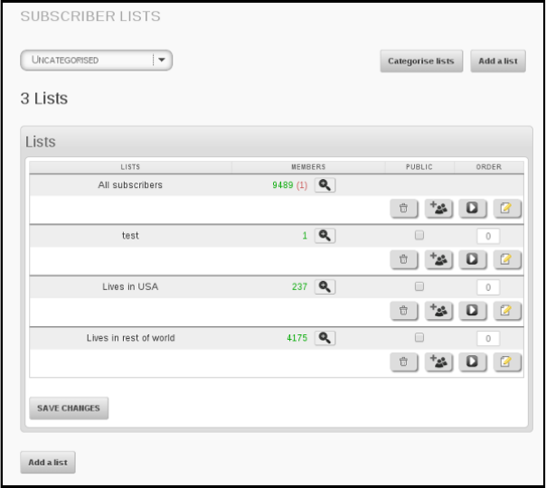Delete the All subscribers list
Image resolution: width=546 pixels, height=488 pixels.
click(x=403, y=208)
